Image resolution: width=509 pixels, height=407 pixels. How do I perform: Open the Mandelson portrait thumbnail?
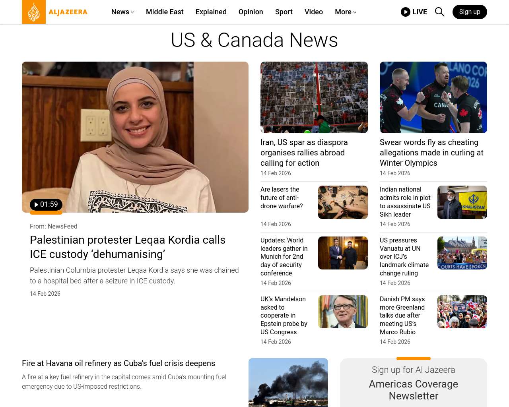pos(343,312)
